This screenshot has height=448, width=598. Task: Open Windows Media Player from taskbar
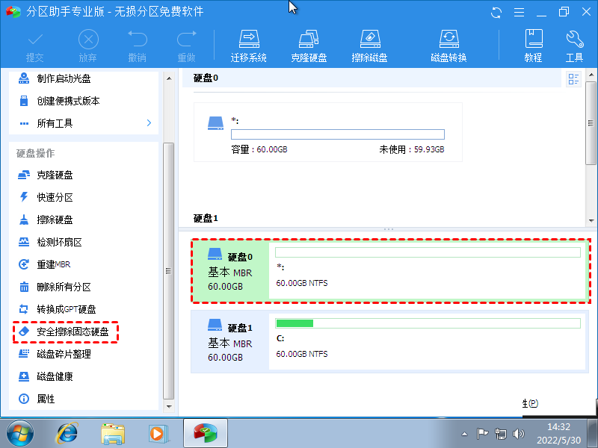[158, 434]
